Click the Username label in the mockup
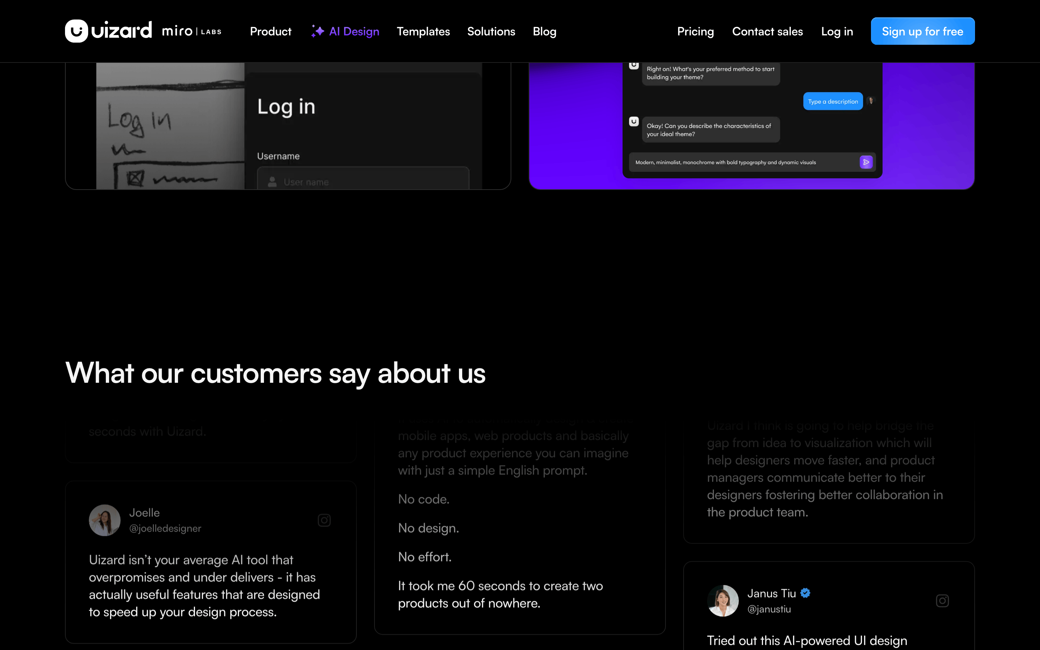Viewport: 1040px width, 650px height. click(x=278, y=156)
